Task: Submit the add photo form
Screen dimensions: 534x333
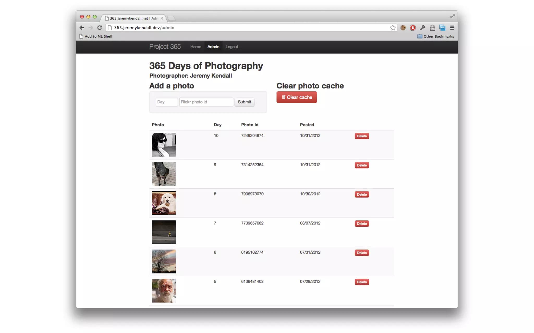Action: [x=244, y=102]
